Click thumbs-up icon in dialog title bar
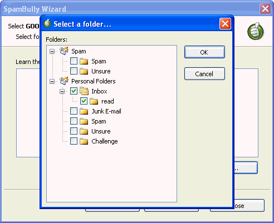This screenshot has width=274, height=223. click(x=47, y=23)
